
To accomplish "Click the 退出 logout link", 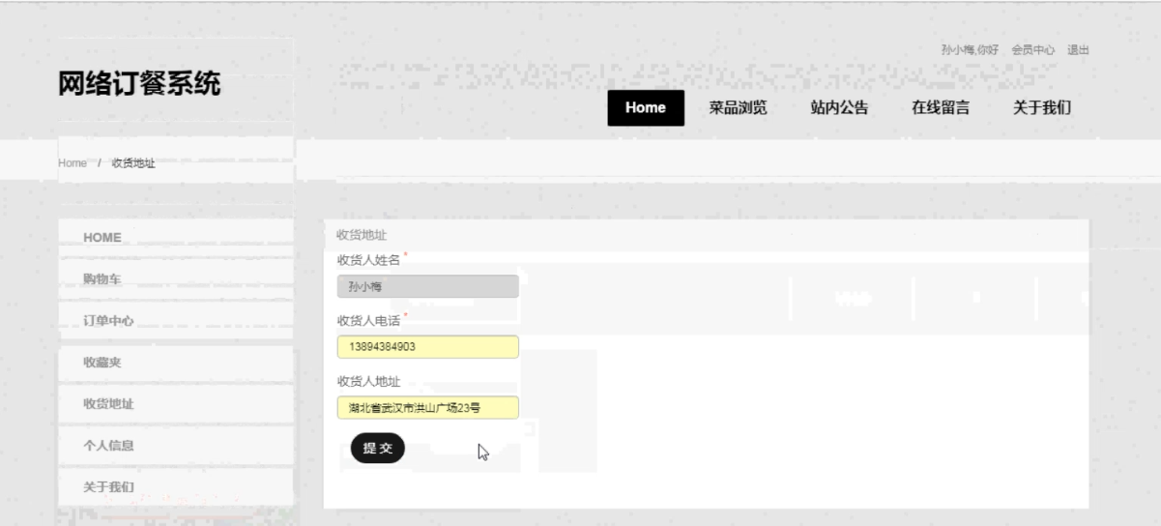I will (1078, 49).
